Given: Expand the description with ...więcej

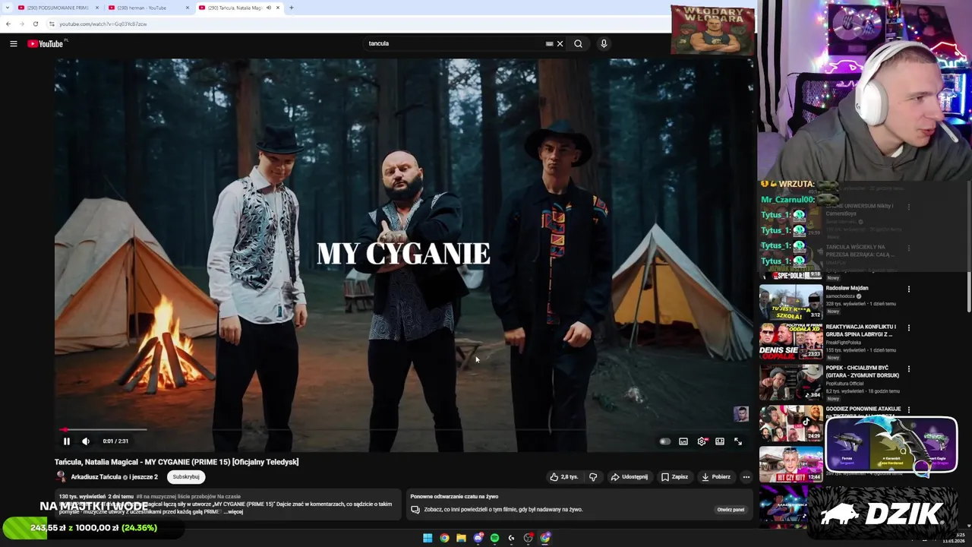Looking at the screenshot, I should pyautogui.click(x=234, y=512).
